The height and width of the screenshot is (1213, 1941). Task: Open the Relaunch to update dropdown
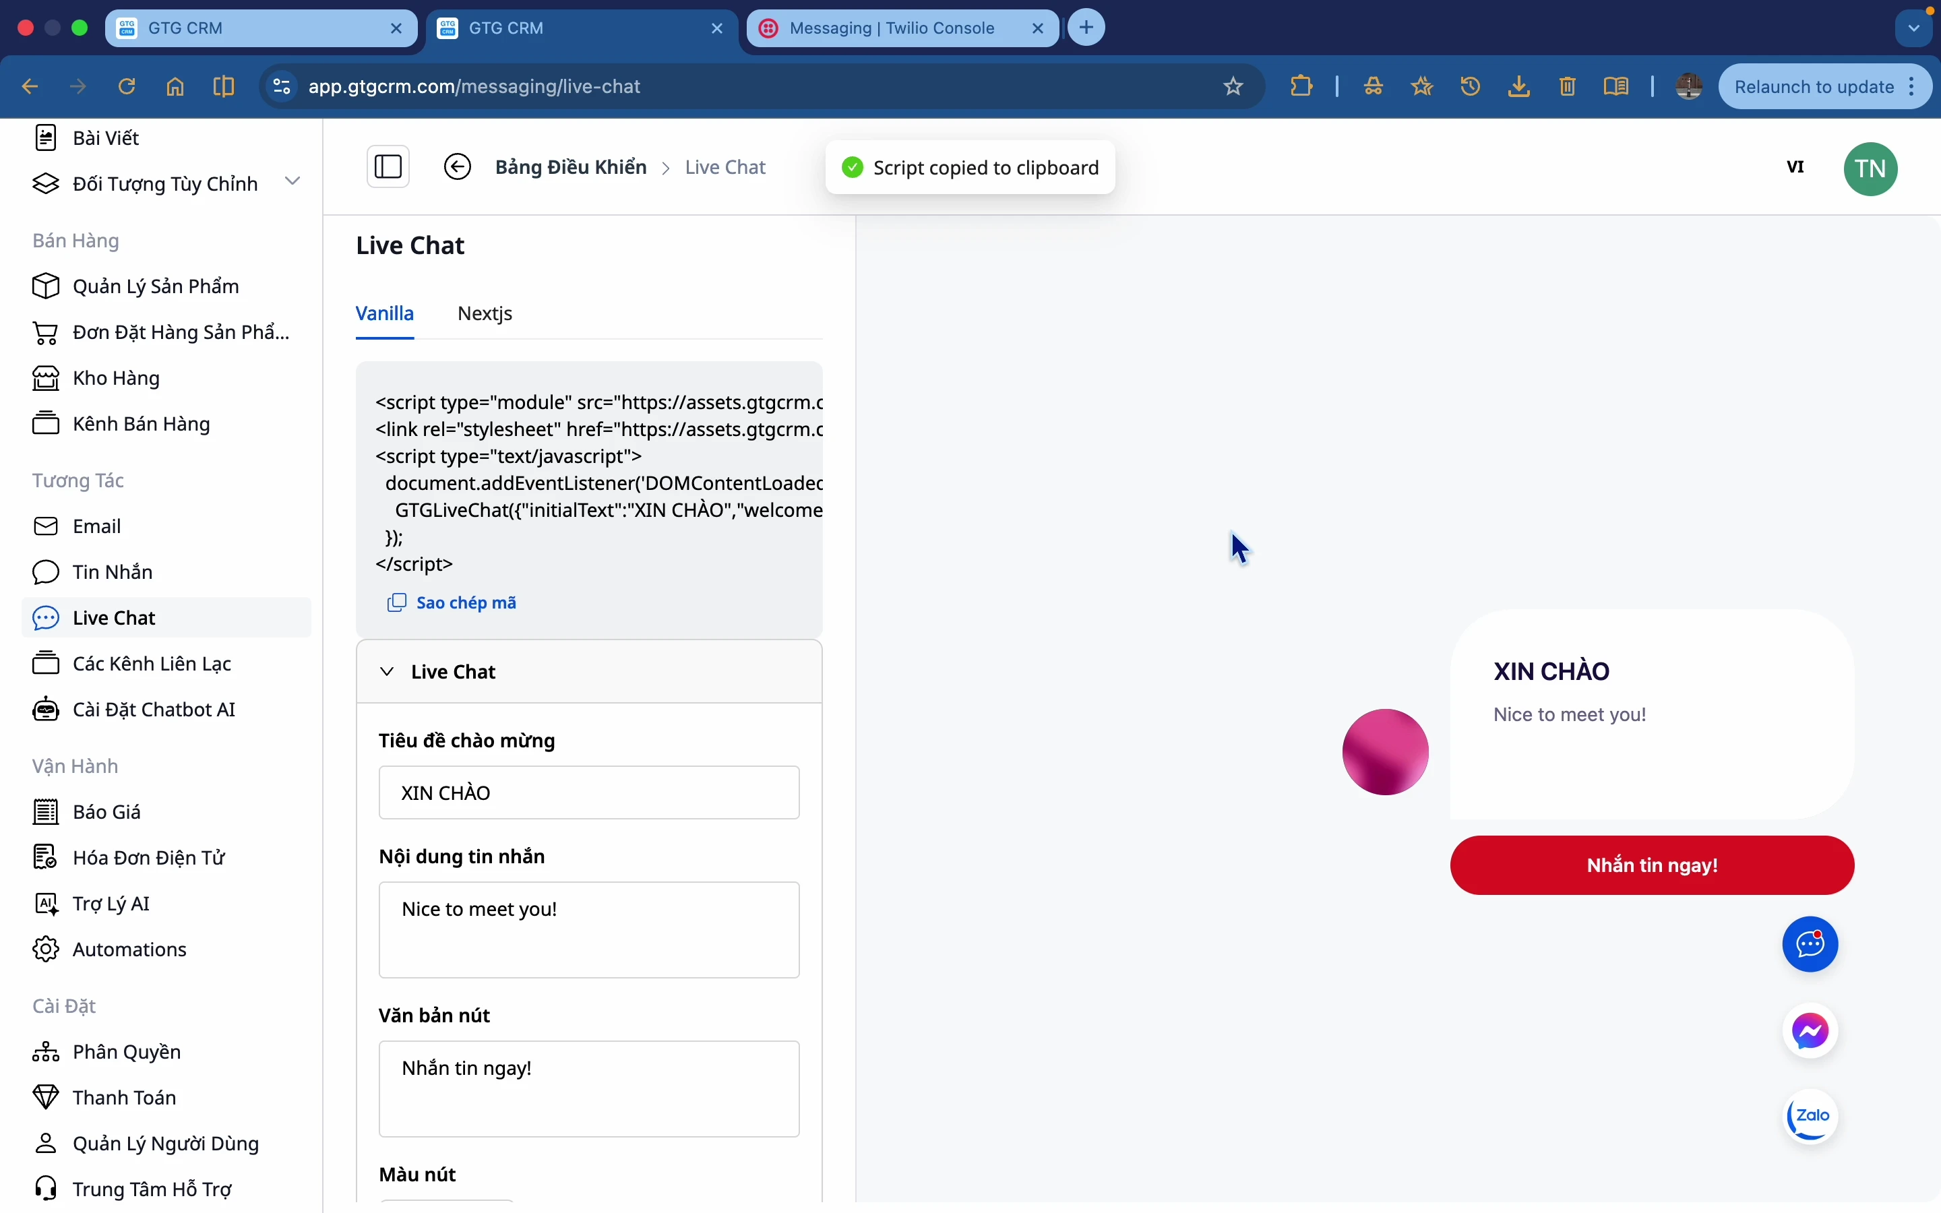point(1913,87)
